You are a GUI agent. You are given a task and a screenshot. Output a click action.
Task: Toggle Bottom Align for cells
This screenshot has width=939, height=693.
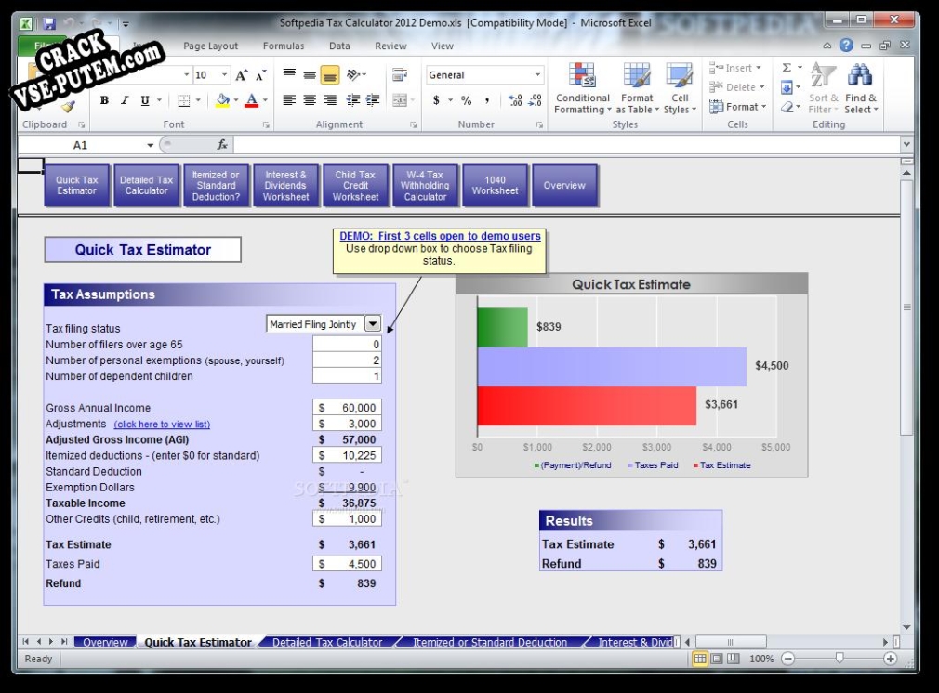point(329,75)
